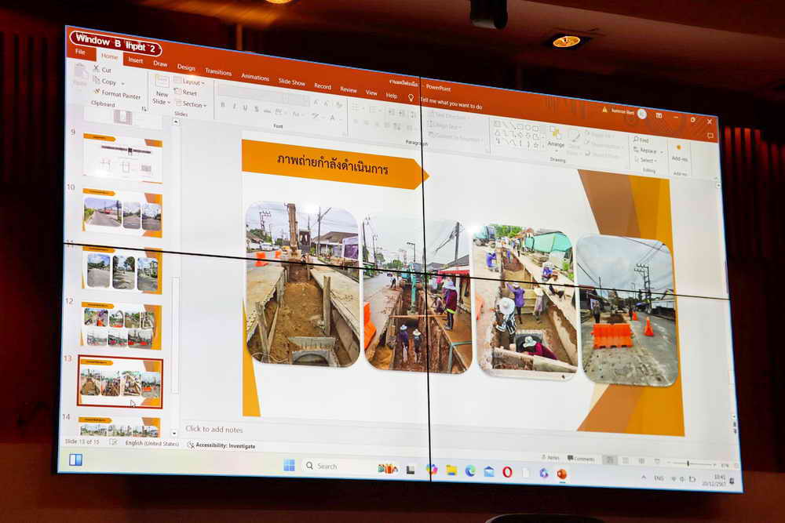Open the Add-ins button

click(679, 151)
